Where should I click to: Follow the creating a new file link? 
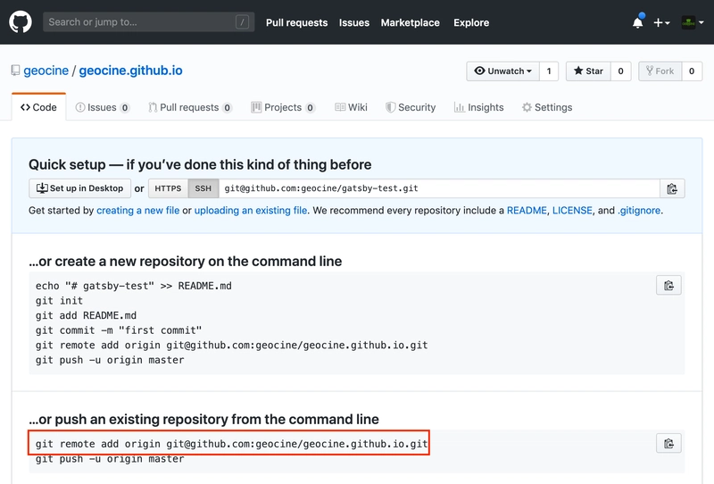[138, 211]
